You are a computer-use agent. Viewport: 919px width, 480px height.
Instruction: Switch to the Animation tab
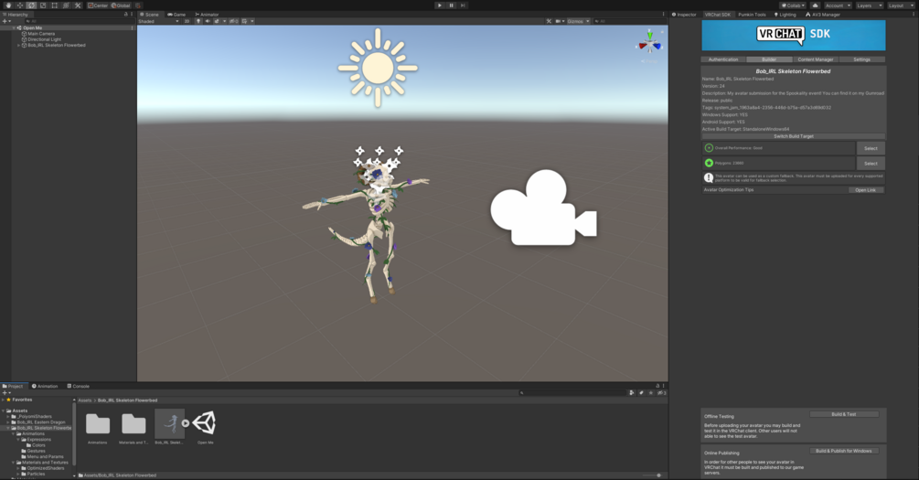point(45,386)
